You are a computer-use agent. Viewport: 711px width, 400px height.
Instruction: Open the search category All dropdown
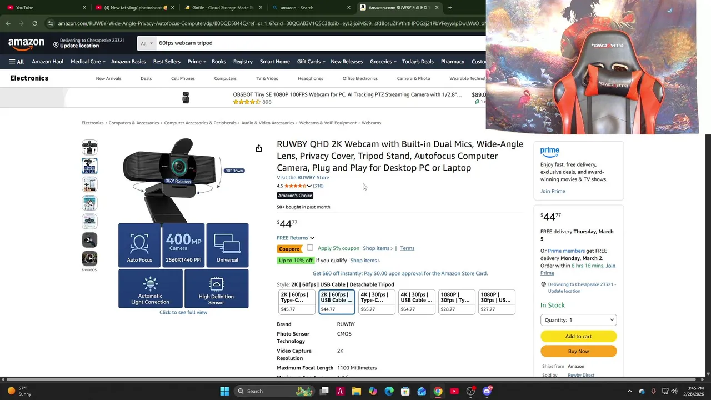point(146,43)
